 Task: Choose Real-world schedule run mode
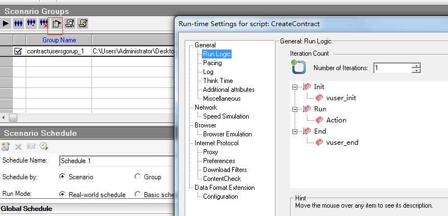62,194
